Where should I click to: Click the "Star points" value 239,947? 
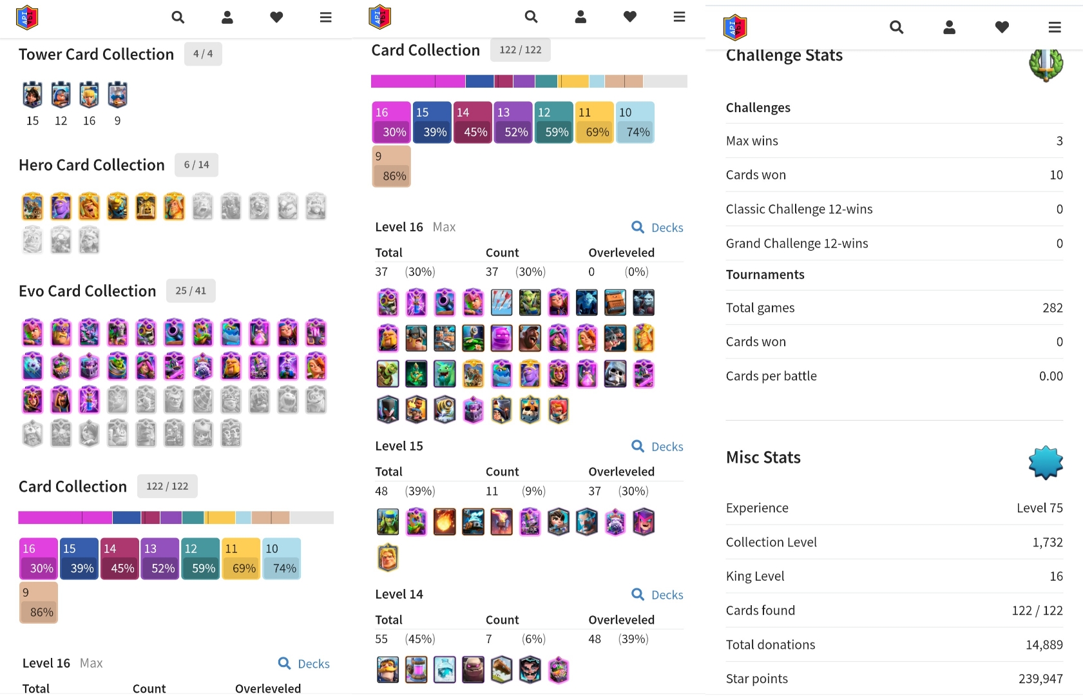coord(1040,679)
